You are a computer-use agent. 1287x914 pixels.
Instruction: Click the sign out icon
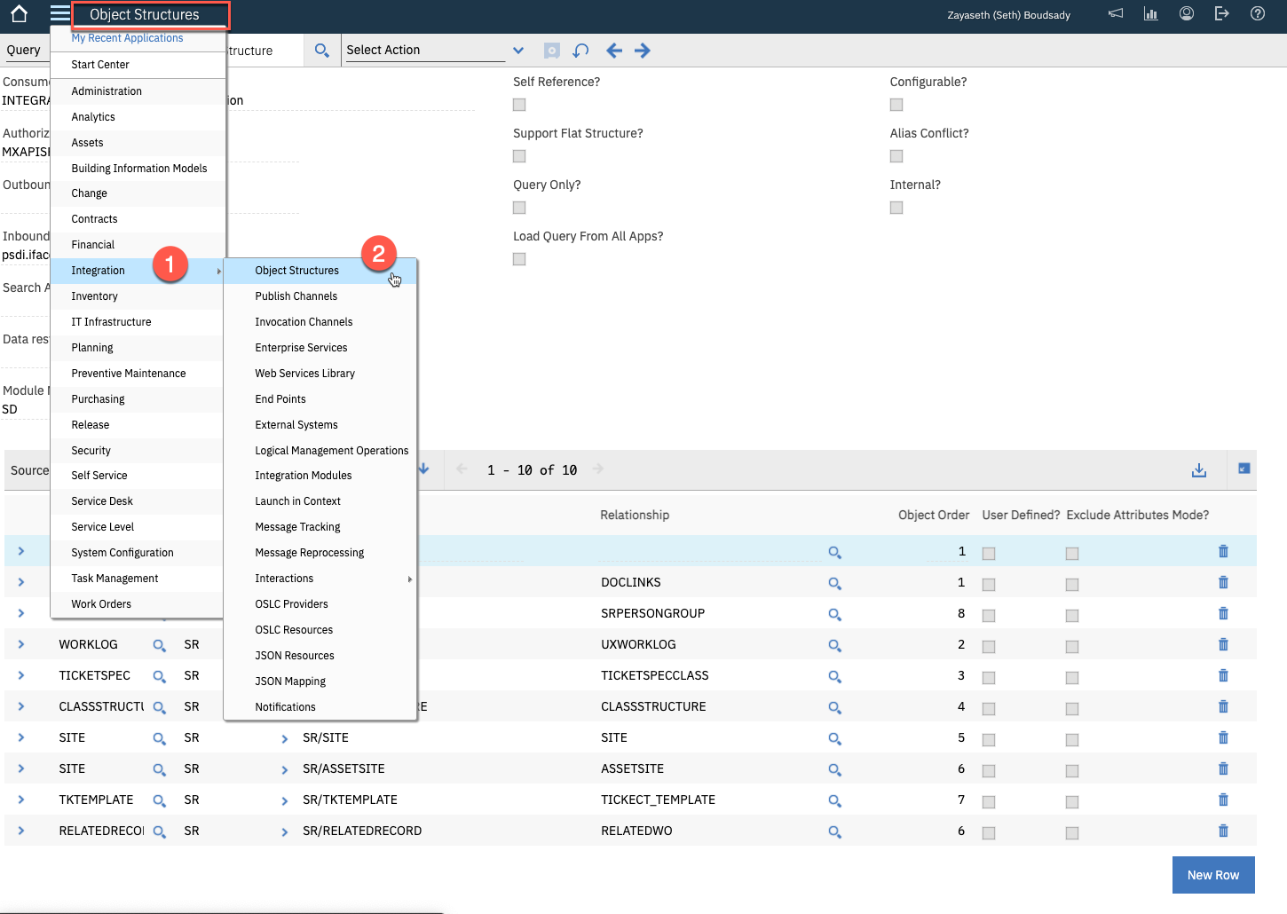[x=1221, y=13]
